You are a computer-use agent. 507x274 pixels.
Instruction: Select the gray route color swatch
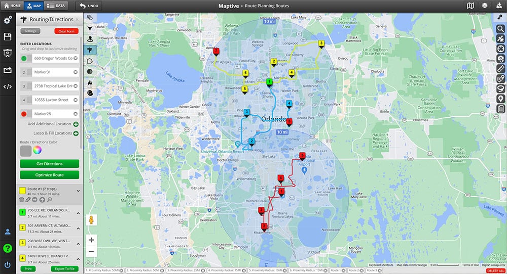click(25, 151)
